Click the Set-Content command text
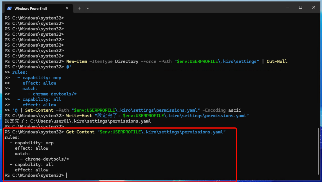Screen dimensions: 322x182 point(39,110)
